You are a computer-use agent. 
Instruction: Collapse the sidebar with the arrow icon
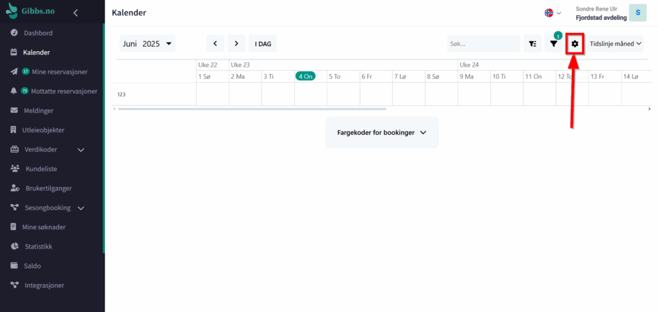tap(75, 13)
